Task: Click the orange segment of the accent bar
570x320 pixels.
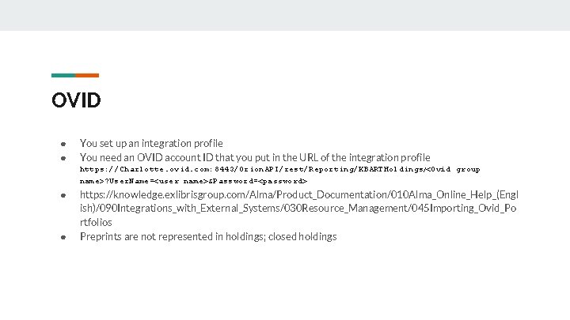Action: [87, 75]
